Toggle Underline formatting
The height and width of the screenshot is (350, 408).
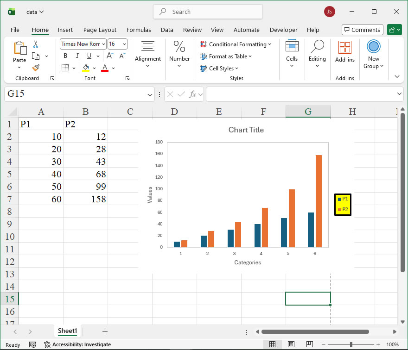click(x=89, y=56)
